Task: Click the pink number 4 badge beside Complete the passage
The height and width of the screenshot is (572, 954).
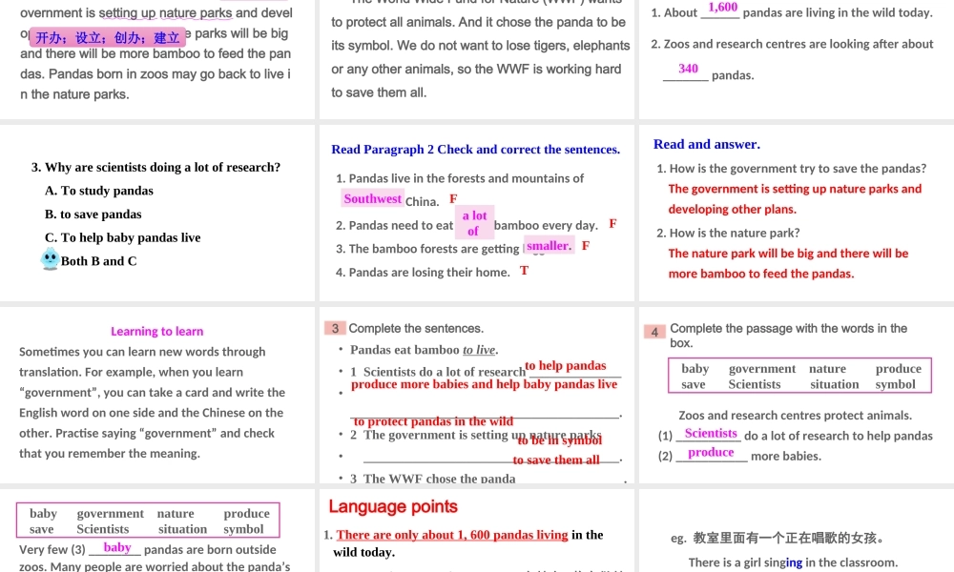Action: tap(654, 332)
